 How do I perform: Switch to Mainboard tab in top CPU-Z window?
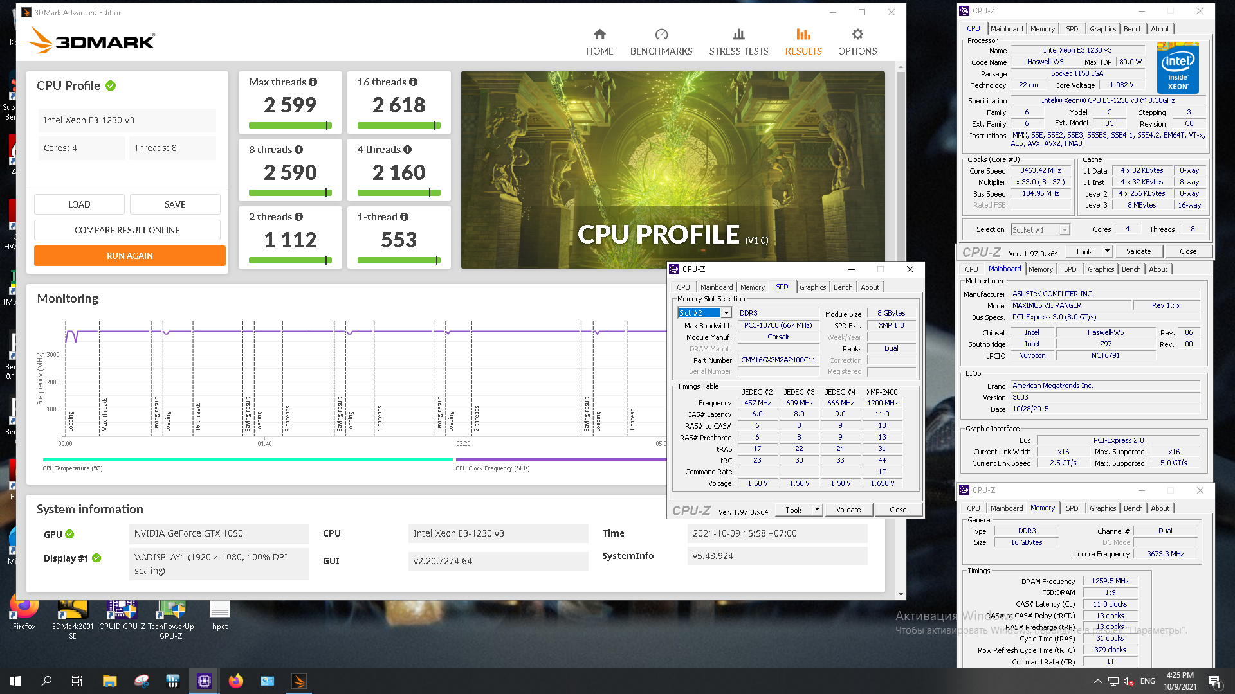[1007, 29]
